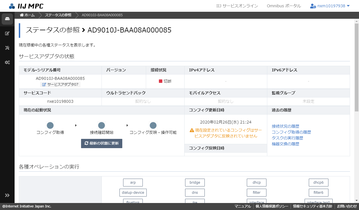Select service code nxe10198003
Image resolution: width=359 pixels, height=210 pixels.
60,101
